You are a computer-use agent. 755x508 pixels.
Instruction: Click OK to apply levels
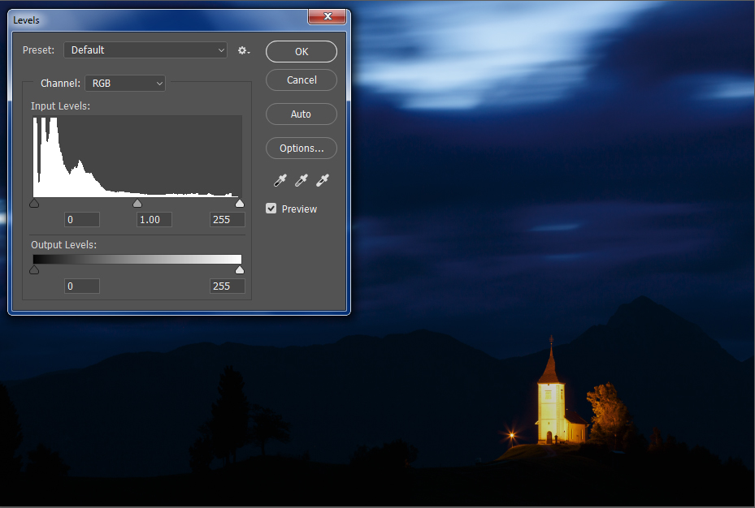pos(302,51)
